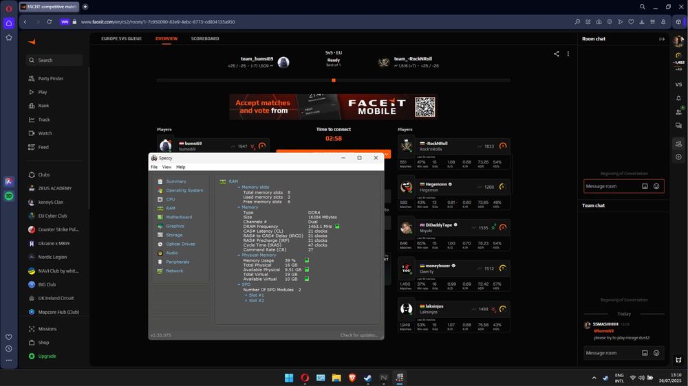Select Audio in Speccy sidebar
Viewport: 688px width, 386px height.
171,253
